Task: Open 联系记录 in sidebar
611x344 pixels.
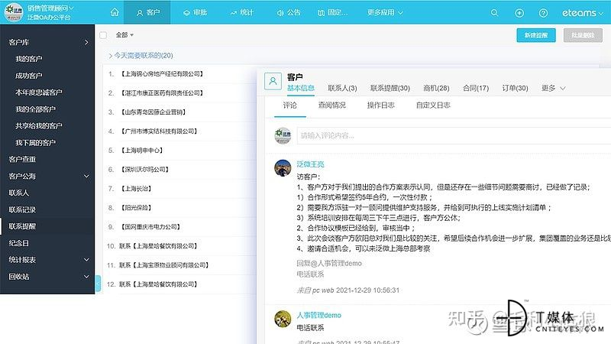Action: [22, 209]
